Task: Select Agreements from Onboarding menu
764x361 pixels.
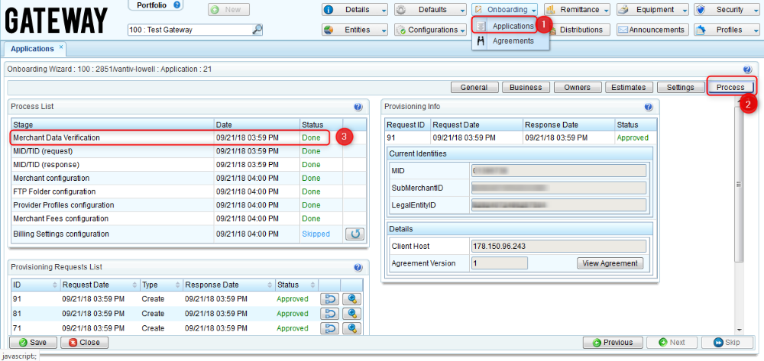Action: 513,41
